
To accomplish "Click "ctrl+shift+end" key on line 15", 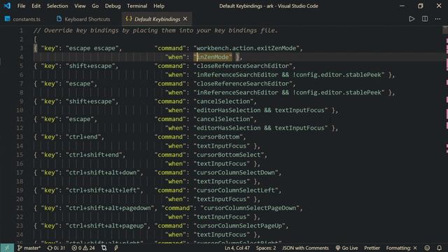I will click(94, 155).
